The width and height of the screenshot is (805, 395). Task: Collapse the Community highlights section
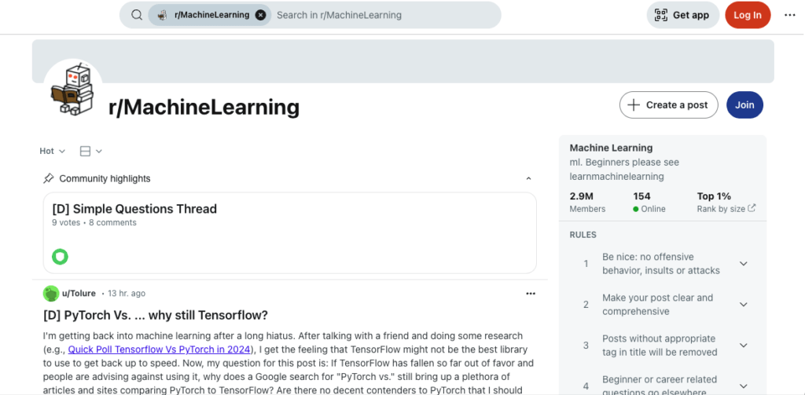[529, 178]
